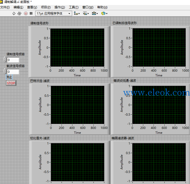Open the Distribute Objects toolbar menu
This screenshot has height=184, width=190.
coord(86,14)
